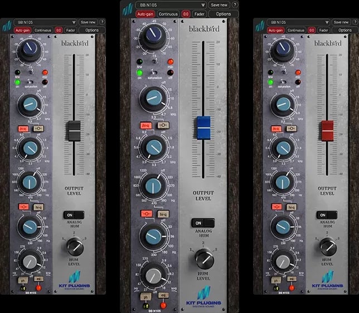This screenshot has height=313, width=359.
Task: Flip the saturation on/off switch on black-fader plugin
Action: click(x=30, y=81)
